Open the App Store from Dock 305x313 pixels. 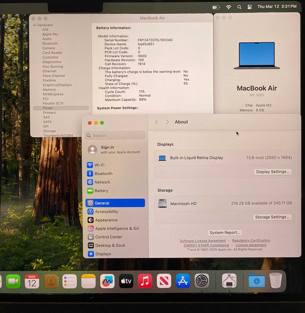(183, 281)
